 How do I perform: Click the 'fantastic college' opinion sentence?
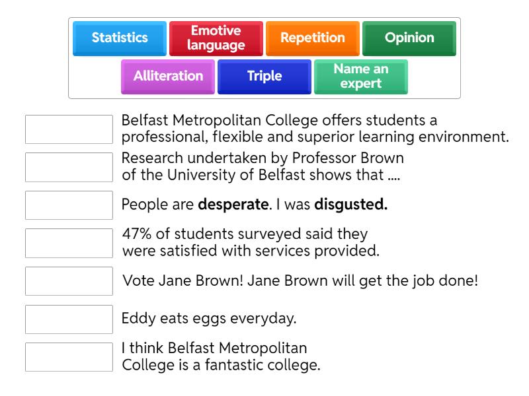pos(221,356)
